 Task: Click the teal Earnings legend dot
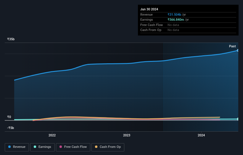[35, 147]
